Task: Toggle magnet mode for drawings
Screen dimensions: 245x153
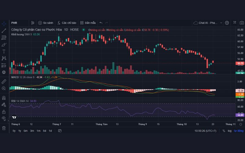Action: [4, 98]
